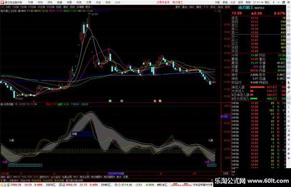Open the 多周期 multi-period view
Image resolution: width=291 pixels, height=187 pixels.
(80, 7)
